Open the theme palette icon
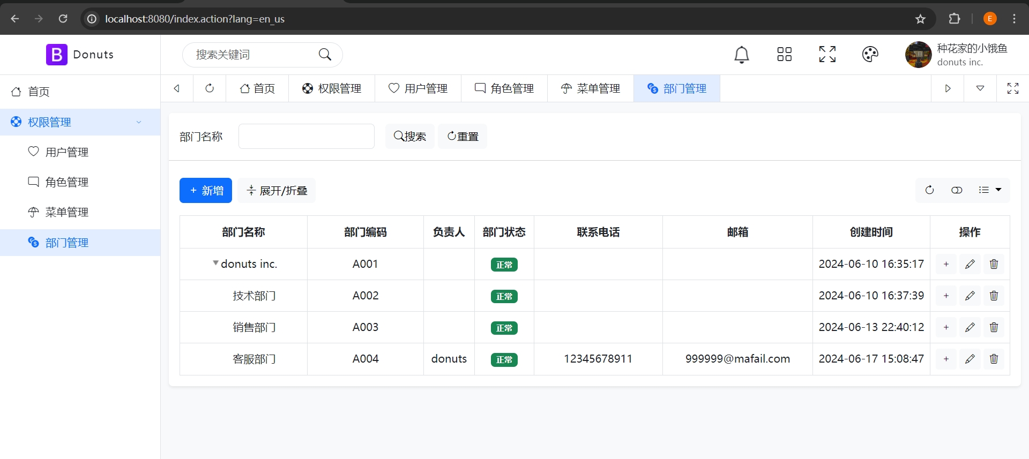1029x459 pixels. coord(870,55)
